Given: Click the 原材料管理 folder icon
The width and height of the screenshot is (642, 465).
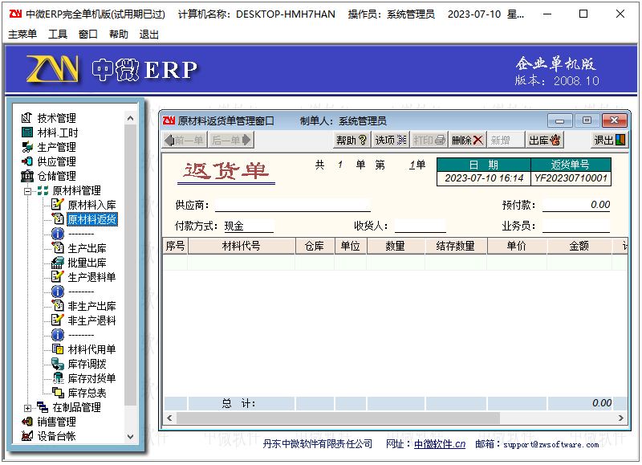Looking at the screenshot, I should (43, 190).
